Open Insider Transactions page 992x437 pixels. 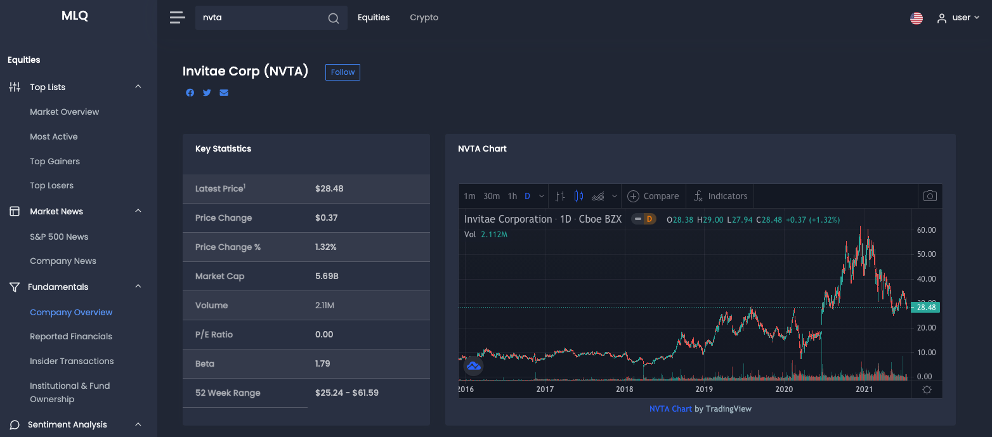click(x=72, y=361)
